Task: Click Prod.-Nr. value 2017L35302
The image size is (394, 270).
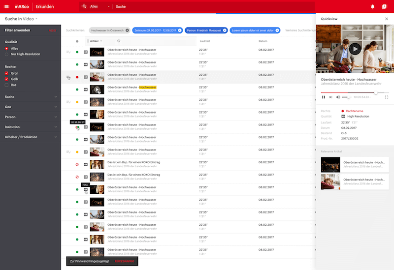Action: [x=350, y=139]
